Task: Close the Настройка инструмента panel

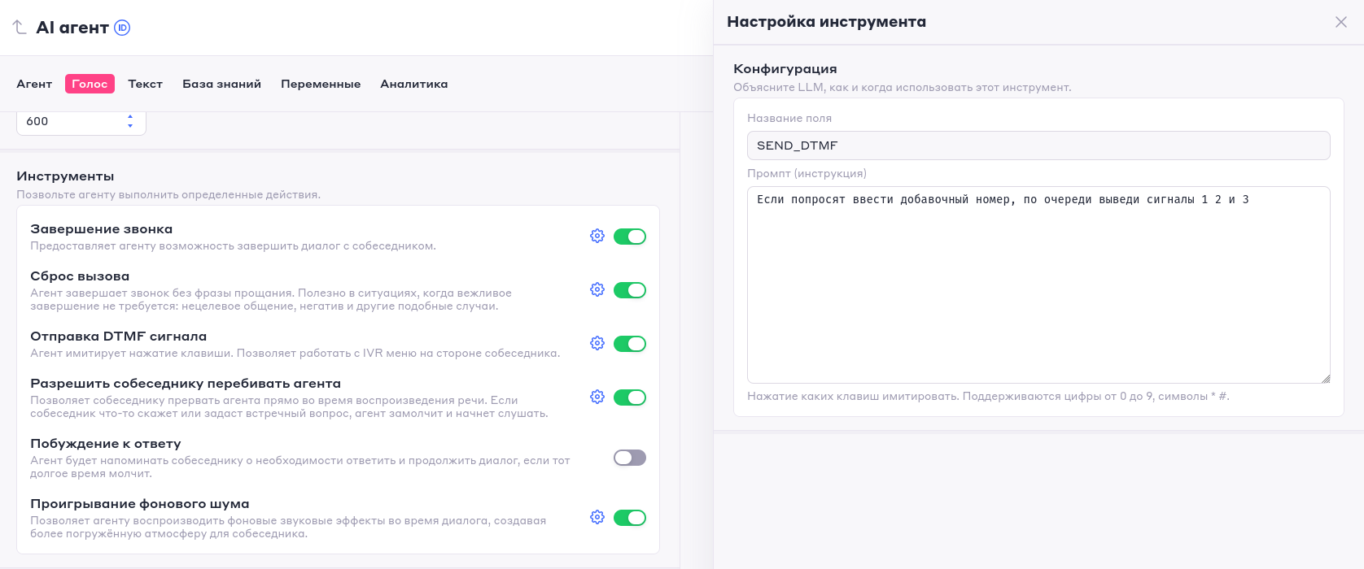Action: 1341,22
